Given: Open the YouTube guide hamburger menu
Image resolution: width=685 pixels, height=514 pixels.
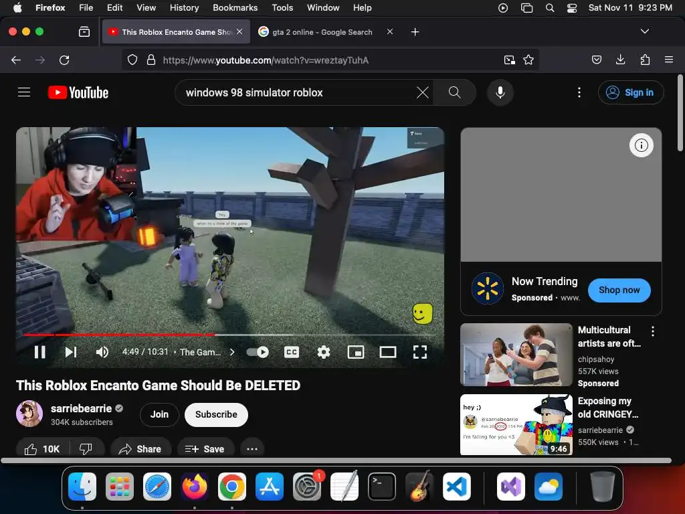Looking at the screenshot, I should click(x=24, y=92).
